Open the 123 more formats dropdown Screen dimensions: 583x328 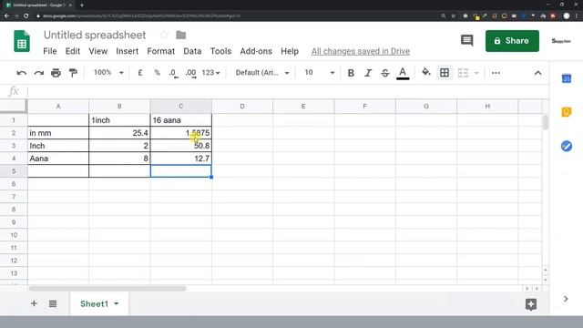210,73
